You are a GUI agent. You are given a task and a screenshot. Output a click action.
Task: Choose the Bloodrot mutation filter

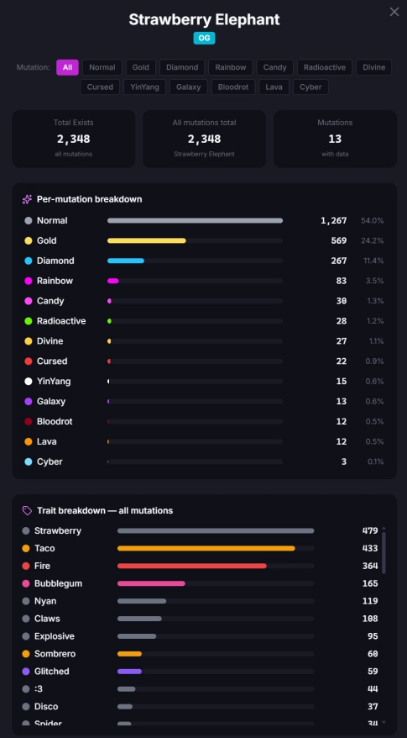pos(233,87)
